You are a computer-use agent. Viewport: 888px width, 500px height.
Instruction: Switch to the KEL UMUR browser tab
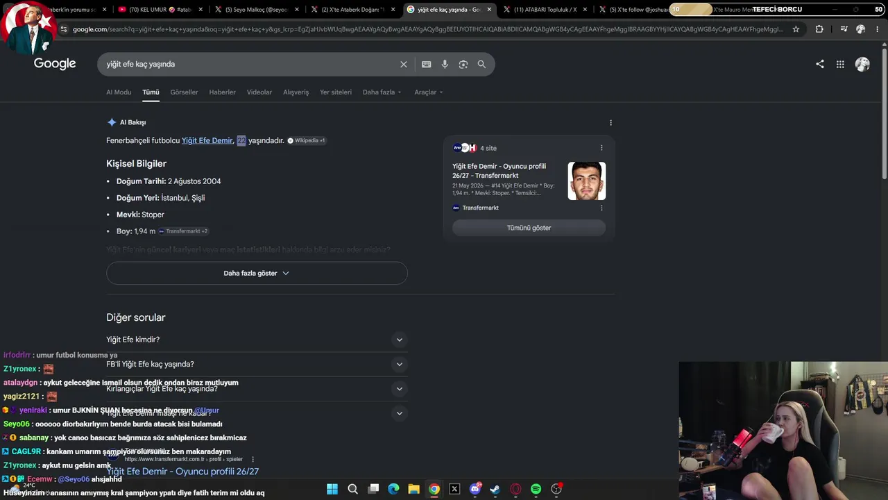click(160, 10)
